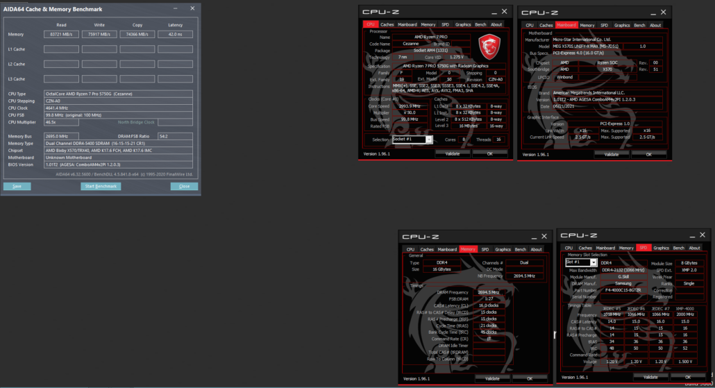Click the empty L1 Cache Read field
The height and width of the screenshot is (388, 715).
tap(61, 49)
